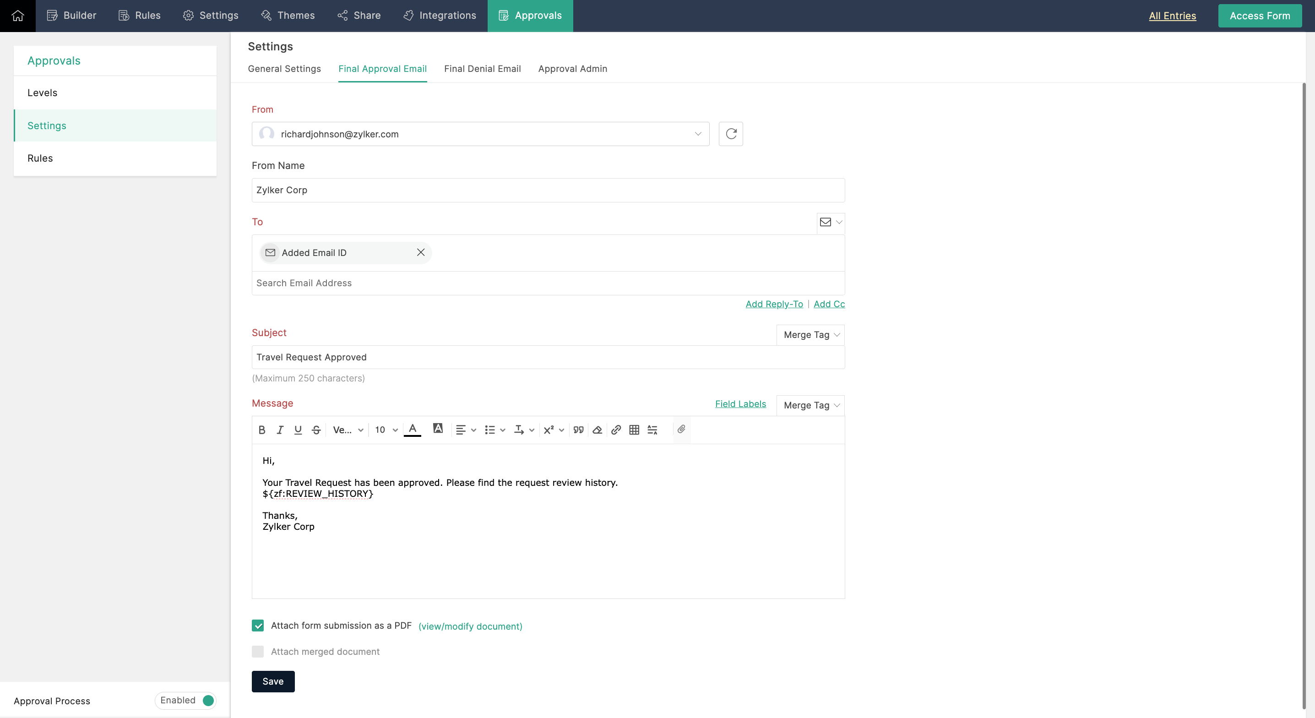The image size is (1315, 718).
Task: Switch to the Approval Admin tab
Action: (x=573, y=68)
